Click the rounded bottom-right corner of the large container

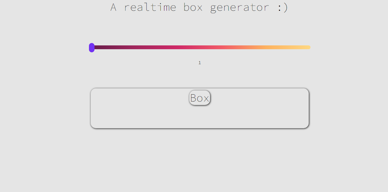coord(306,125)
